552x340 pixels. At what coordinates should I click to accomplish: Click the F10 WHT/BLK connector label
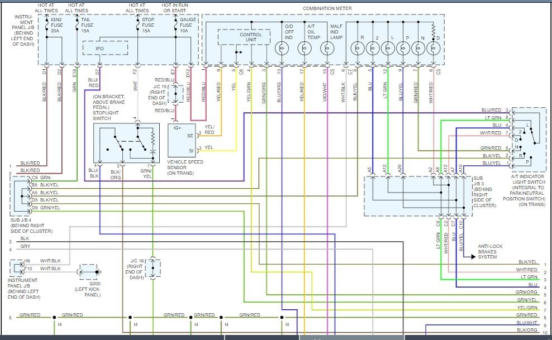click(x=42, y=269)
